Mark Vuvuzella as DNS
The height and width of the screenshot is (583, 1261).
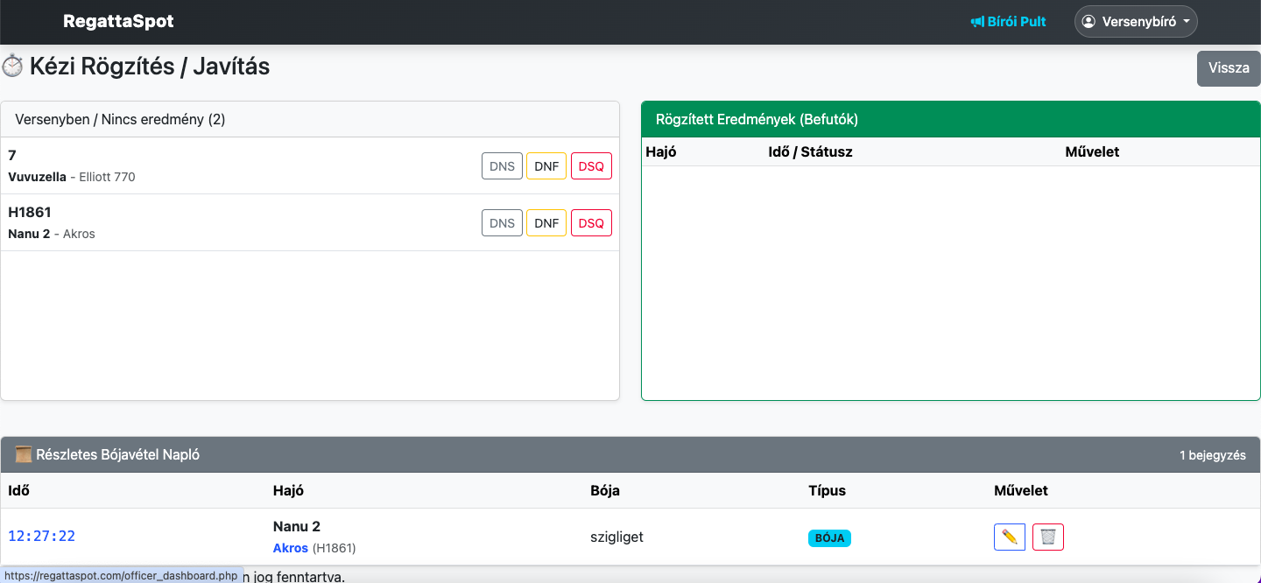click(502, 166)
